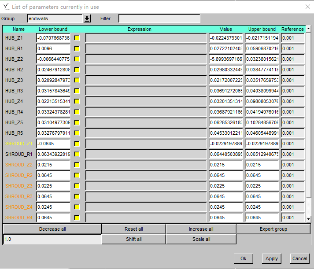The height and width of the screenshot is (269, 314).
Task: Edit SHROUD_Z2 value 0.0215
Action: 226,165
